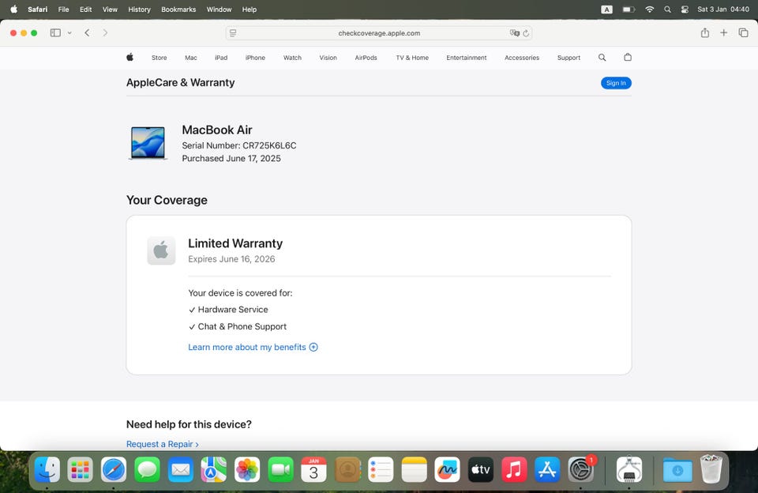The width and height of the screenshot is (758, 493).
Task: Show the tab overview icon
Action: (x=743, y=33)
